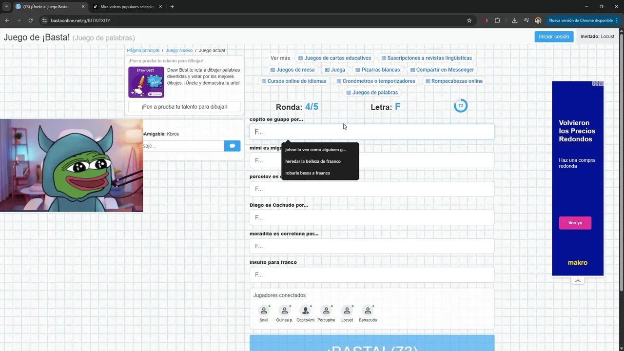Open Compartir en Messenger link
Screen dimensions: 624x351
[x=442, y=70]
